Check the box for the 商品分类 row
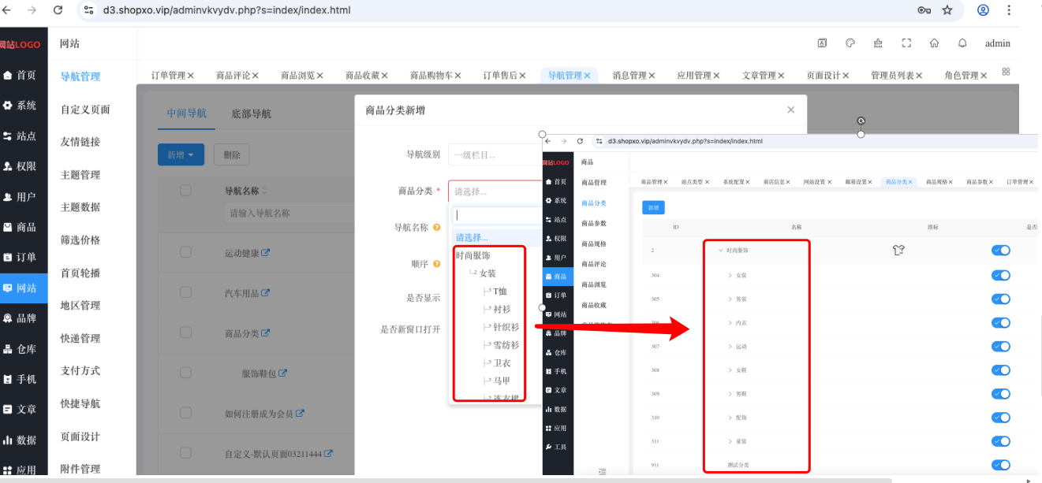Image resolution: width=1042 pixels, height=483 pixels. (186, 333)
